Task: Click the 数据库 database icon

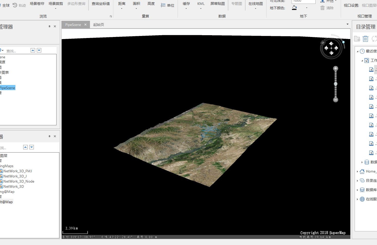Action: click(362, 190)
